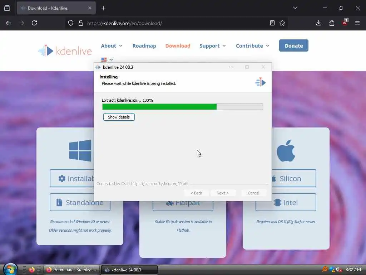Click the Windows logo on download card
This screenshot has width=366, height=275.
coord(80,151)
